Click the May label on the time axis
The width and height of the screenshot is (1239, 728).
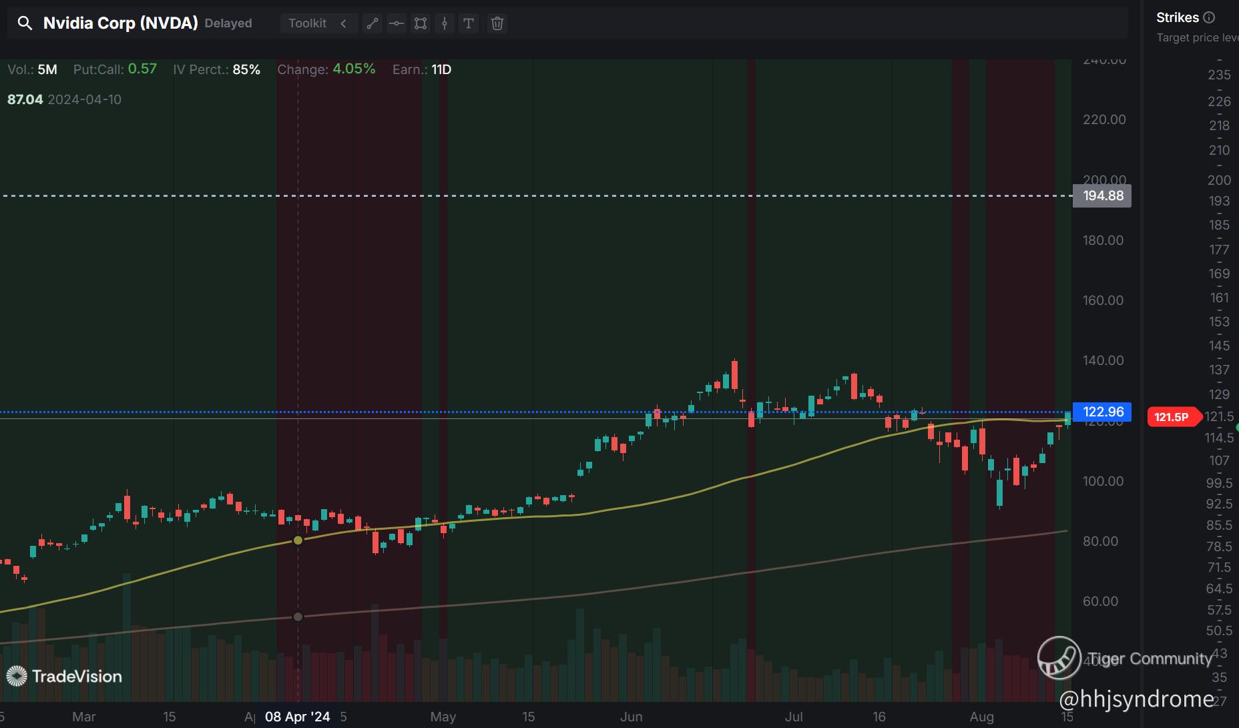[x=443, y=717]
